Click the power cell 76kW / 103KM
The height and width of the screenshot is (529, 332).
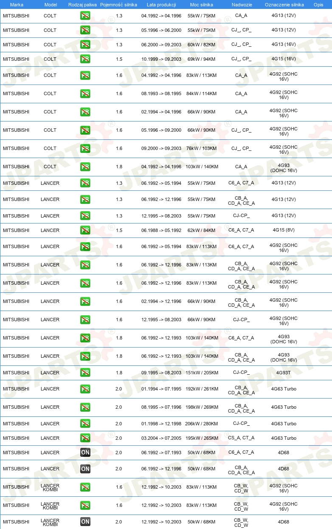click(202, 148)
